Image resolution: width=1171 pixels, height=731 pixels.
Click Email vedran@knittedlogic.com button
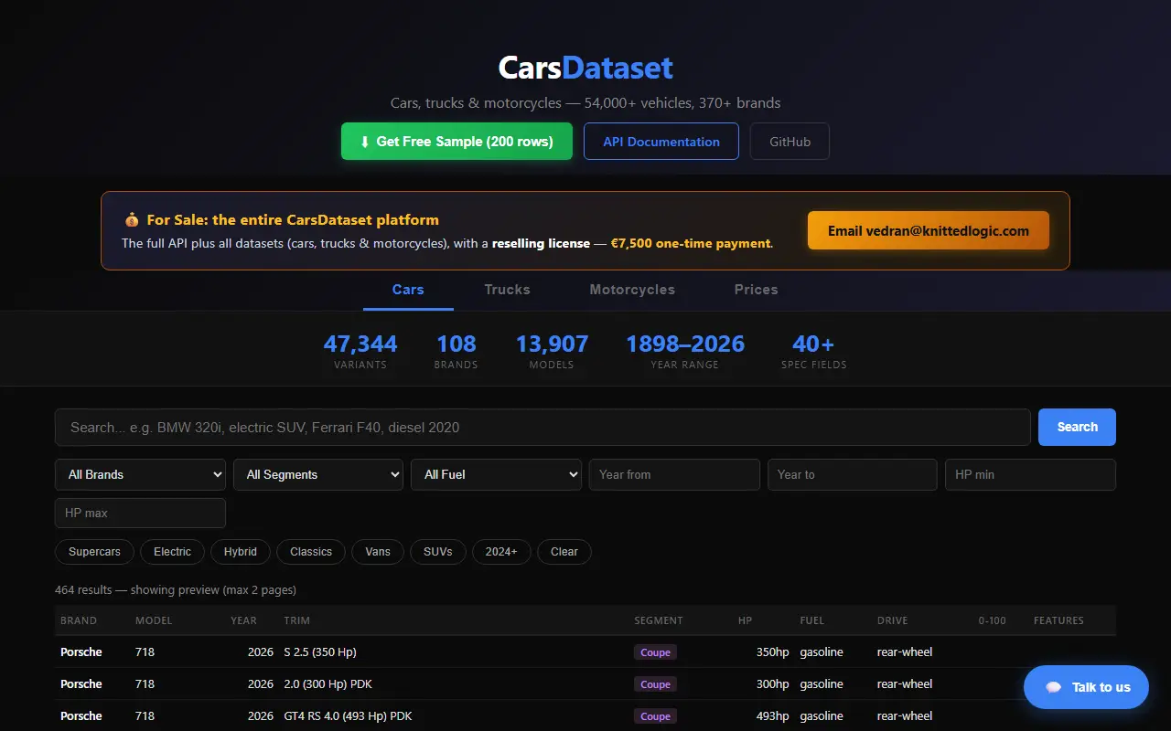(929, 230)
